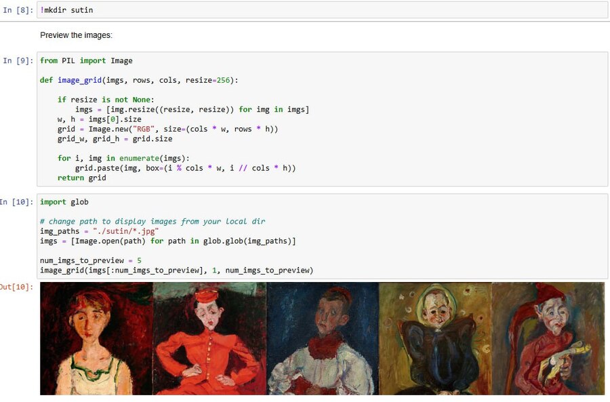Click the 'import glob' code cell
610x402 pixels.
[322, 236]
